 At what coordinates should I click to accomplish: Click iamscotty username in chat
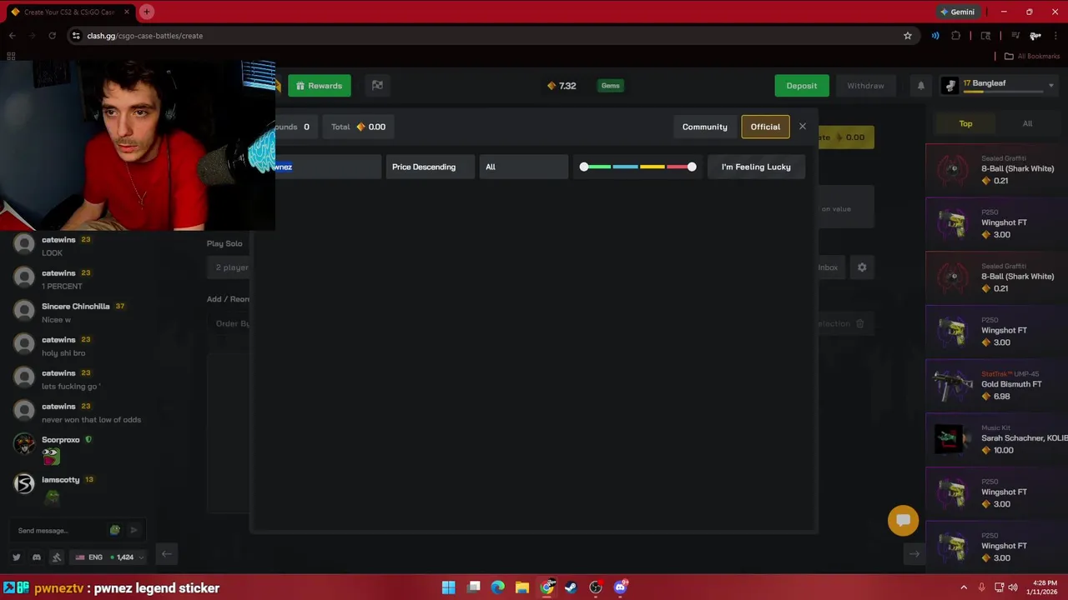[x=61, y=479]
